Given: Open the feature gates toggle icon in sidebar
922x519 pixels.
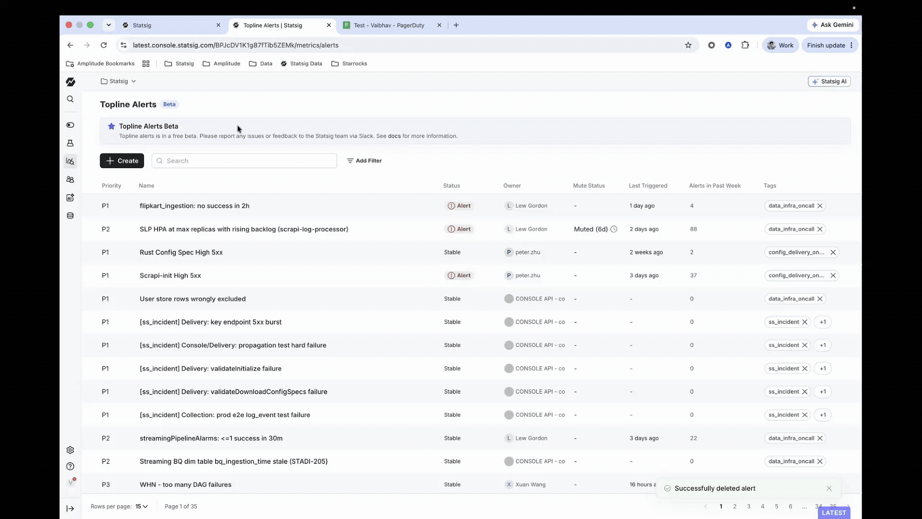Looking at the screenshot, I should click(70, 125).
